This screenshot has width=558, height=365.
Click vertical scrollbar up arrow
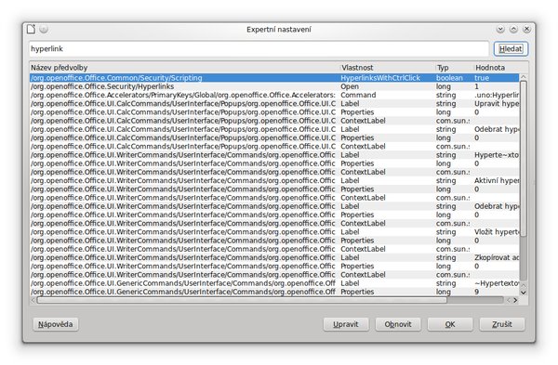(524, 77)
